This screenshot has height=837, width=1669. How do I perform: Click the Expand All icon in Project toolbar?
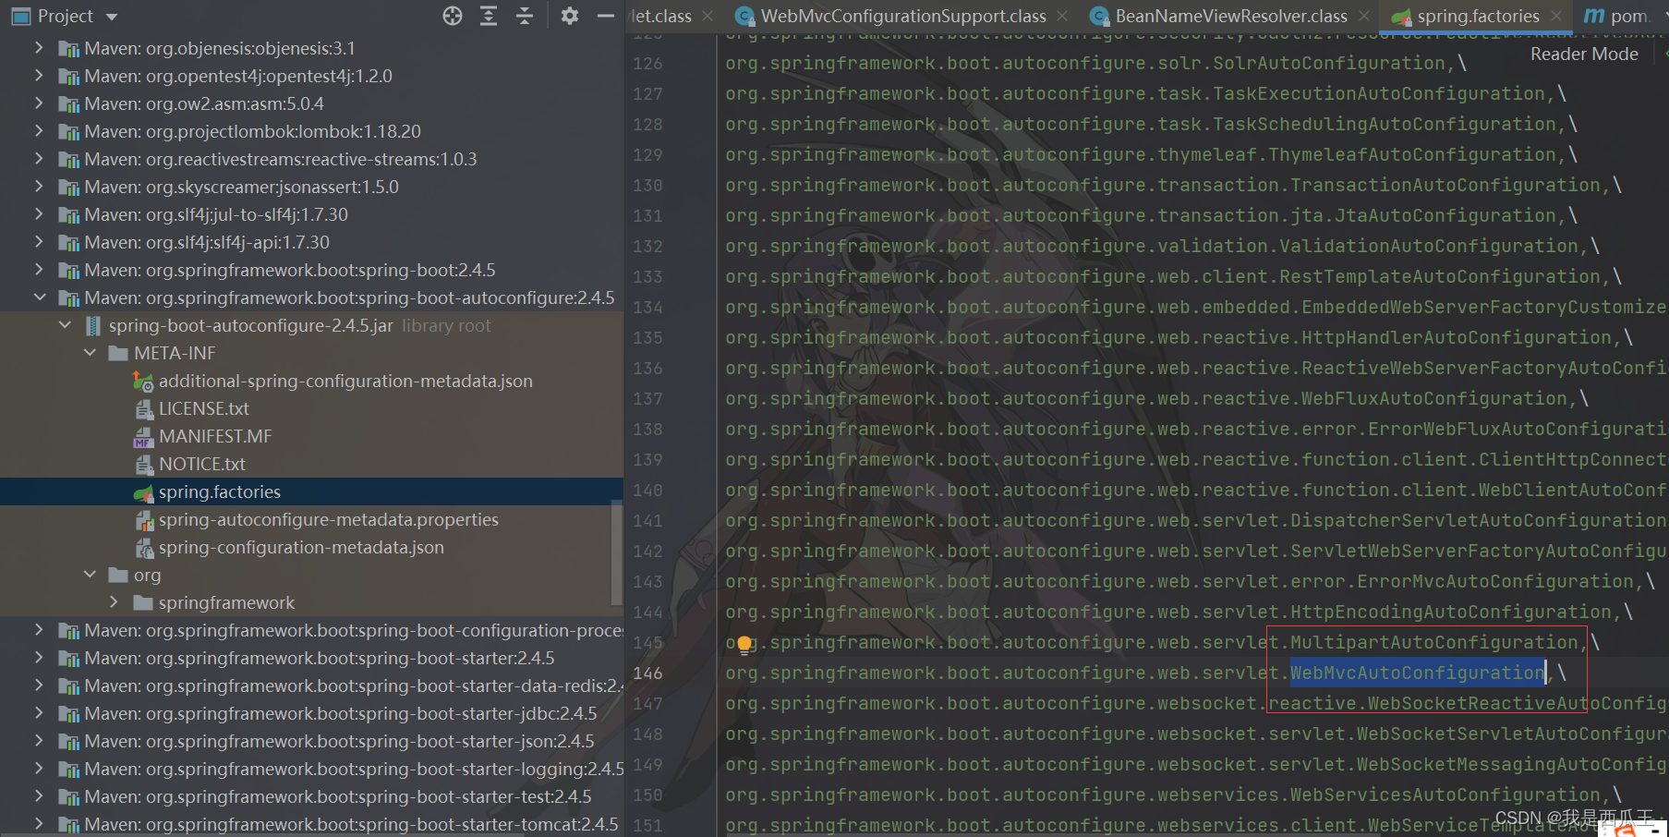click(x=489, y=16)
